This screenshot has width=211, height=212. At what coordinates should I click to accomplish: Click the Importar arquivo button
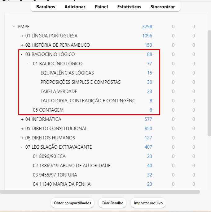click(148, 203)
